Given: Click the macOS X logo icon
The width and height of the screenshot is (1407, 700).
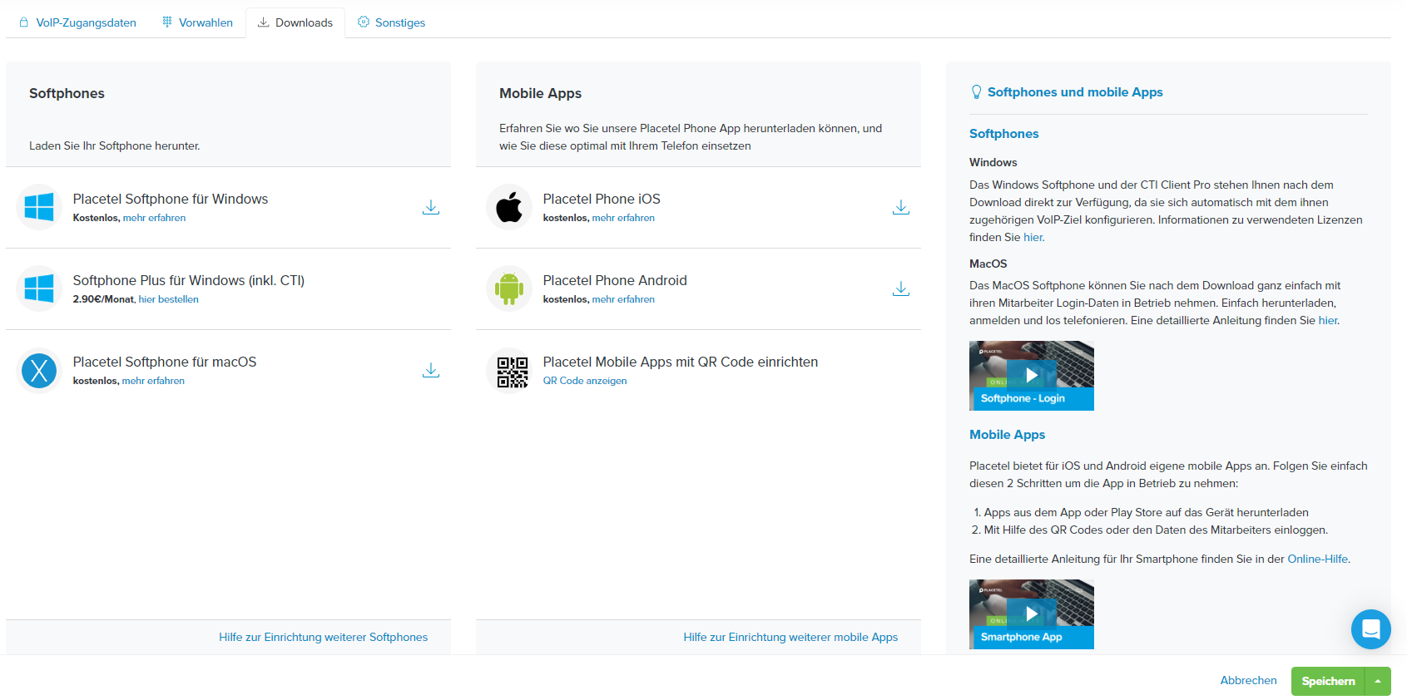Looking at the screenshot, I should pyautogui.click(x=39, y=370).
